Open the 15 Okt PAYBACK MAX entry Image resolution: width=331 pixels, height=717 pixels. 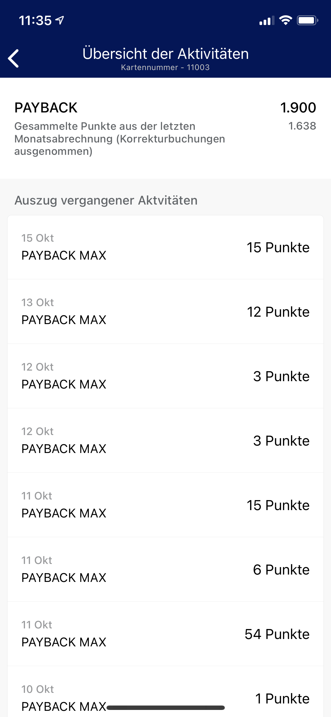pos(165,247)
